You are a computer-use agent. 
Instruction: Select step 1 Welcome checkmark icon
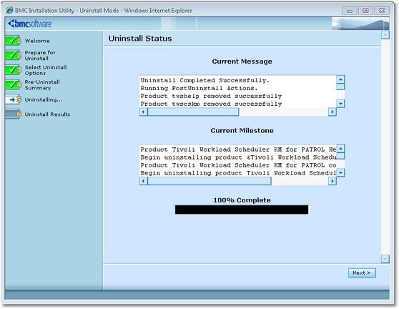13,41
